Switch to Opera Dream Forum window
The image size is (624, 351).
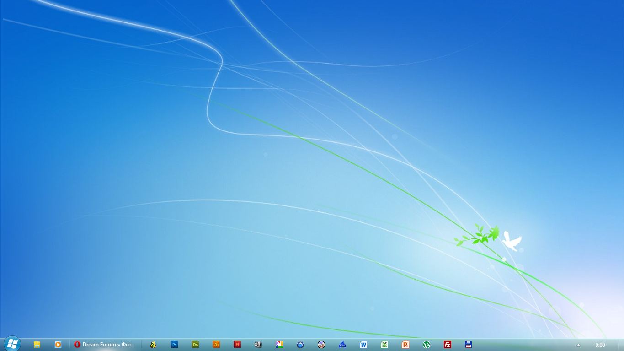[105, 345]
